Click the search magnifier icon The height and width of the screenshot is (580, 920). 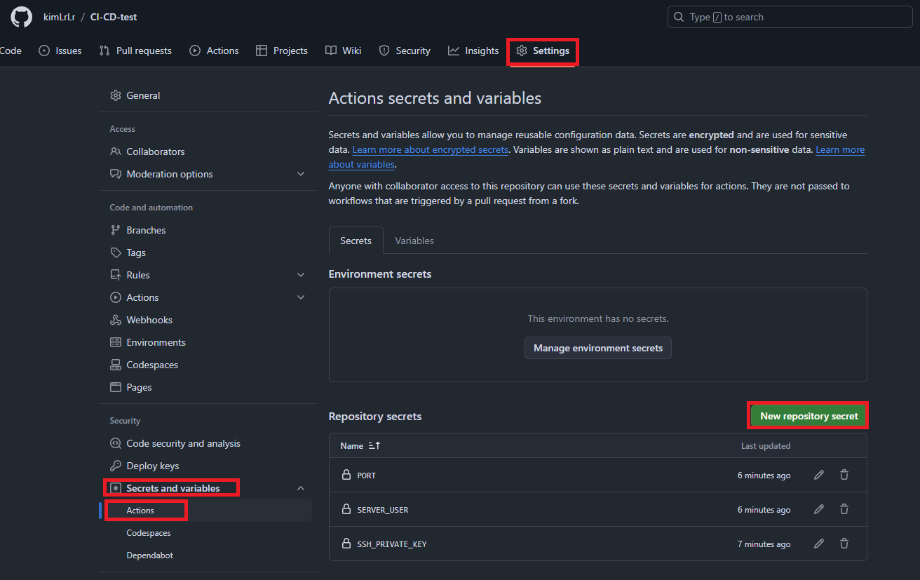click(679, 17)
